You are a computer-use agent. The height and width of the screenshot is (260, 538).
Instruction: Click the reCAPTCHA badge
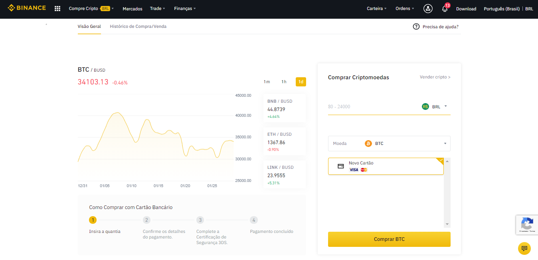[527, 225]
